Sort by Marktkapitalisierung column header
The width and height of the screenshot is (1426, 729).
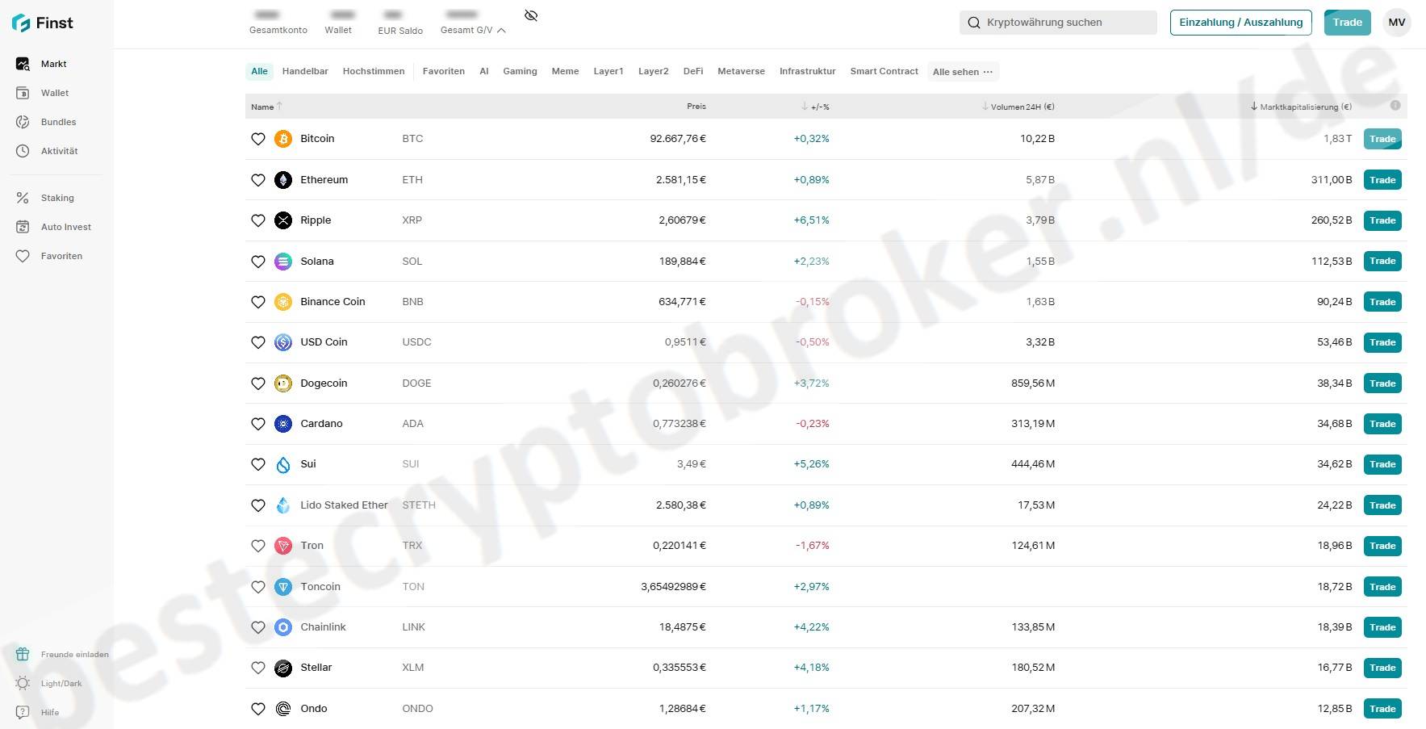pos(1305,107)
